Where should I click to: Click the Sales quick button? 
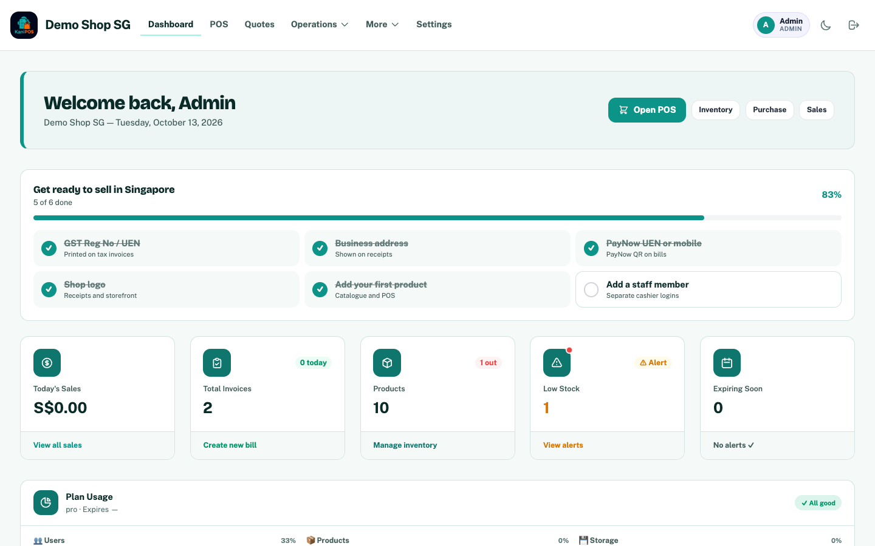(817, 110)
